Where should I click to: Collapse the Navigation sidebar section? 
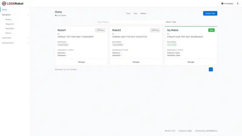[x=15, y=15]
